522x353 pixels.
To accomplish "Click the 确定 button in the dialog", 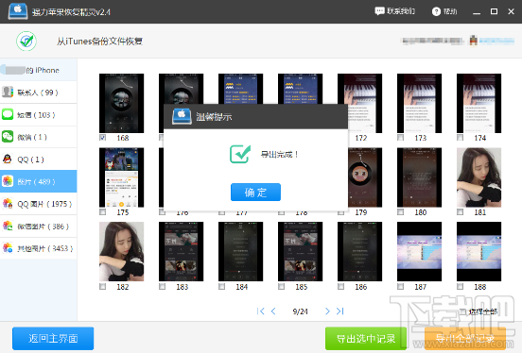I will 255,193.
